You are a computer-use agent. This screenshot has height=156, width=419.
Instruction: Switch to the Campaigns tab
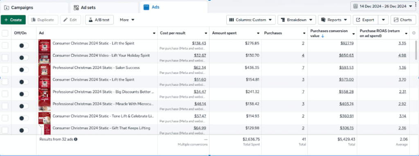[x=34, y=7]
